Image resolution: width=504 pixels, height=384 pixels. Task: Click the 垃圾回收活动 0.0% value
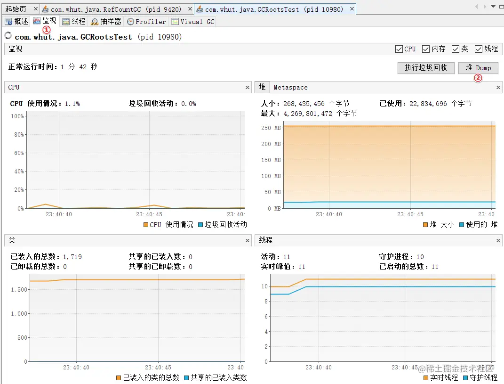pos(189,104)
